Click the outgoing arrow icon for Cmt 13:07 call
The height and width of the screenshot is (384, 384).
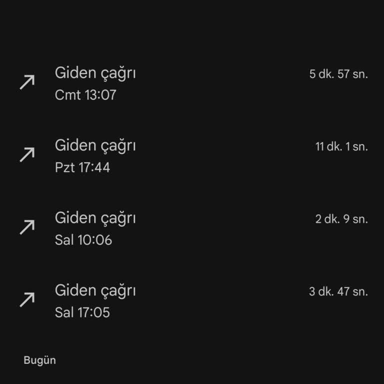point(27,82)
